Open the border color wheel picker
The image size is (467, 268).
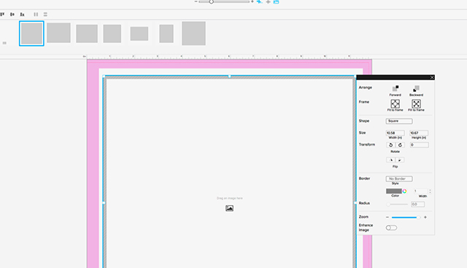[x=404, y=191]
